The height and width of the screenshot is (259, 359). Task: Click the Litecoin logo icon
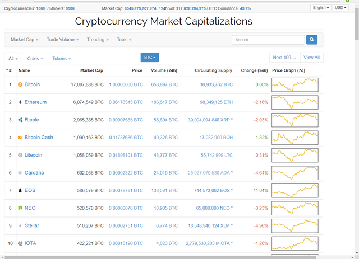20,155
